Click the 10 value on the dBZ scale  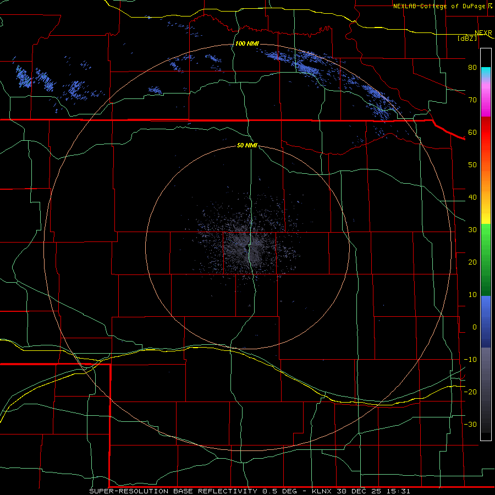click(x=472, y=295)
